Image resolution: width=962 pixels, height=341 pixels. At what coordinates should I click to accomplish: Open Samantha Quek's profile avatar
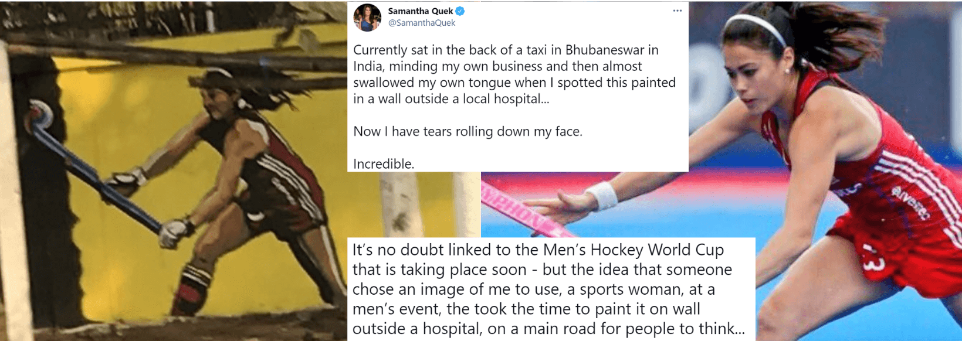[367, 17]
